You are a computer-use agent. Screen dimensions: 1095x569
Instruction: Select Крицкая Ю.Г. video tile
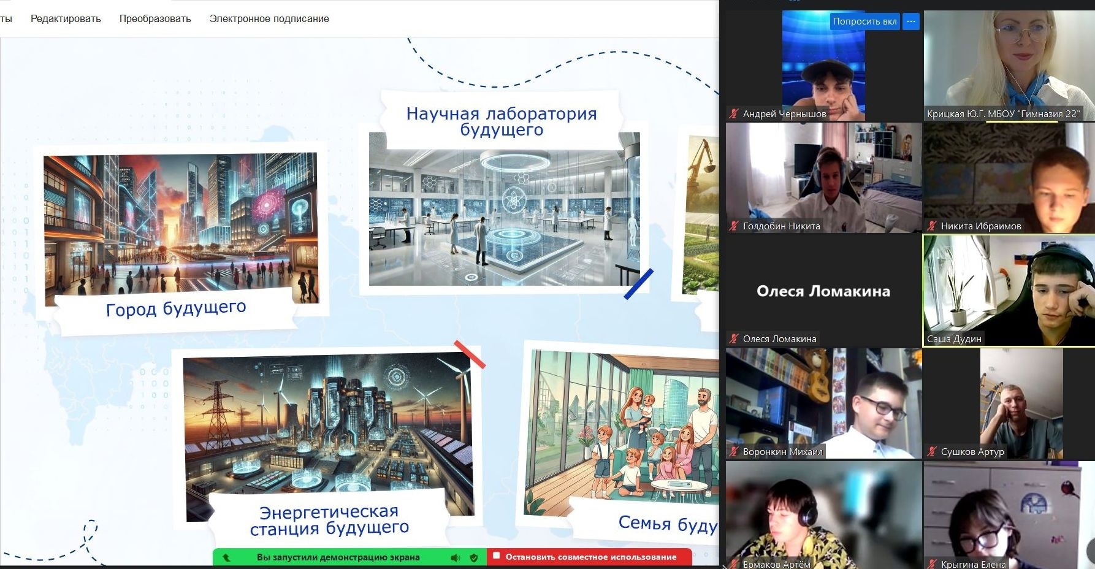pyautogui.click(x=1009, y=65)
